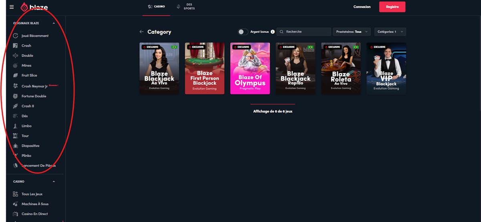Click the Double game icon
481x222 pixels.
pyautogui.click(x=16, y=55)
